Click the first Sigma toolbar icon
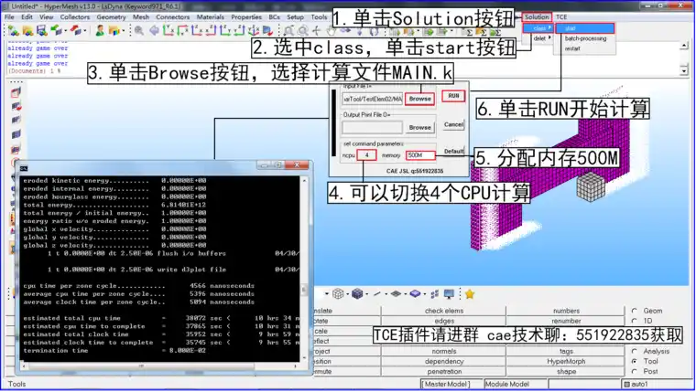Screen dimensions: 696x392 click(x=468, y=32)
